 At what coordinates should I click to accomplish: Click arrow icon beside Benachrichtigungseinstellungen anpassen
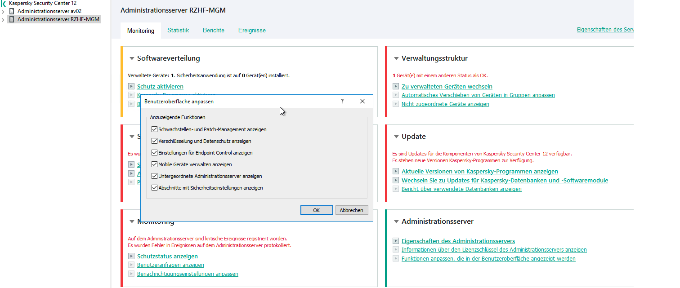[131, 274]
